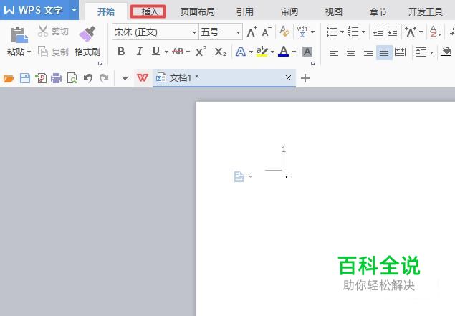Open the Paste options dropdown arrow
The height and width of the screenshot is (316, 455).
29,52
